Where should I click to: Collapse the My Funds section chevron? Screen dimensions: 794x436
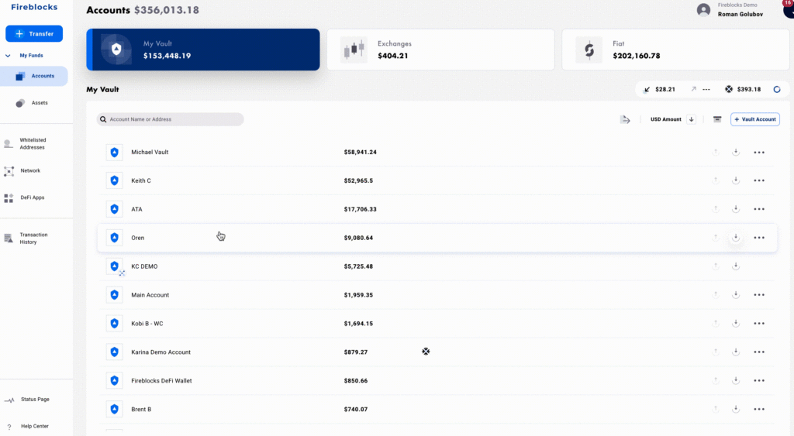[x=8, y=56]
